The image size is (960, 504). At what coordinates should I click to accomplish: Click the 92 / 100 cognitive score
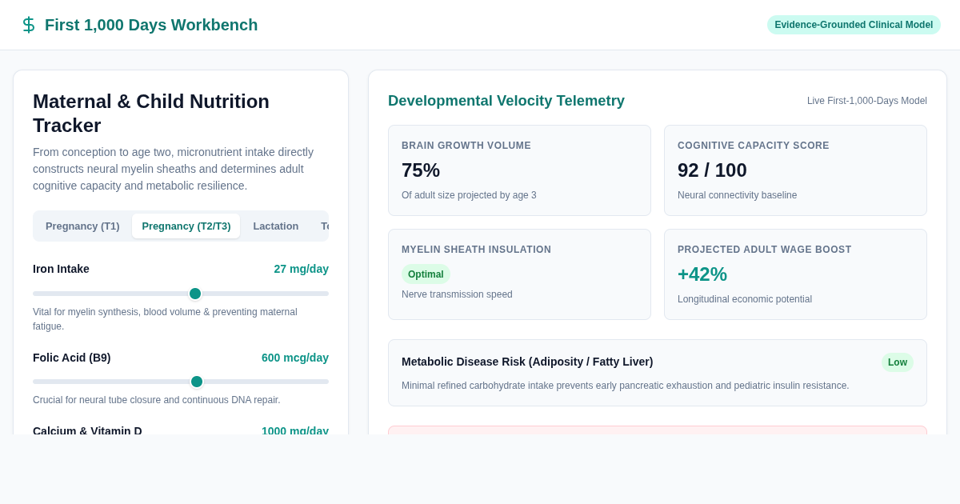pyautogui.click(x=712, y=170)
